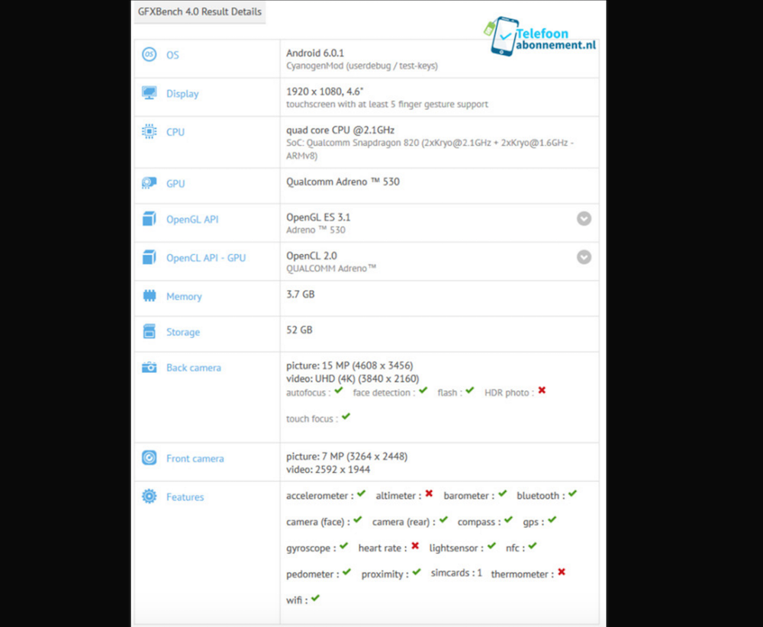The image size is (763, 627).
Task: Click the touchscreen finger gesture support text
Action: pos(388,104)
